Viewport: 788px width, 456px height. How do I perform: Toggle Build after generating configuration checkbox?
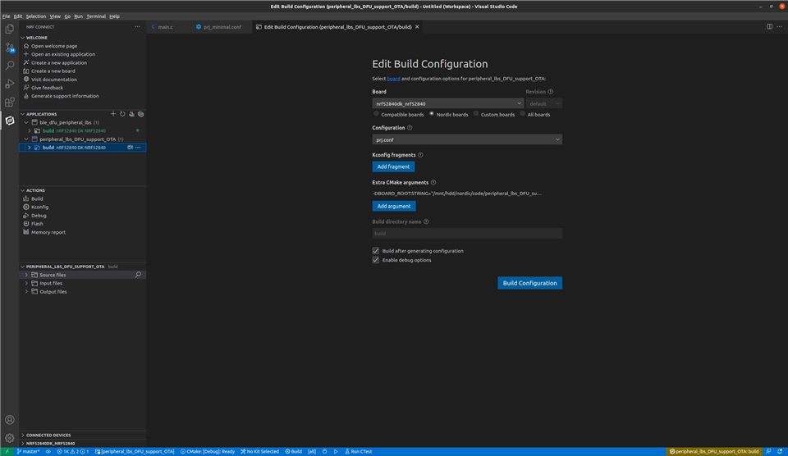point(376,251)
